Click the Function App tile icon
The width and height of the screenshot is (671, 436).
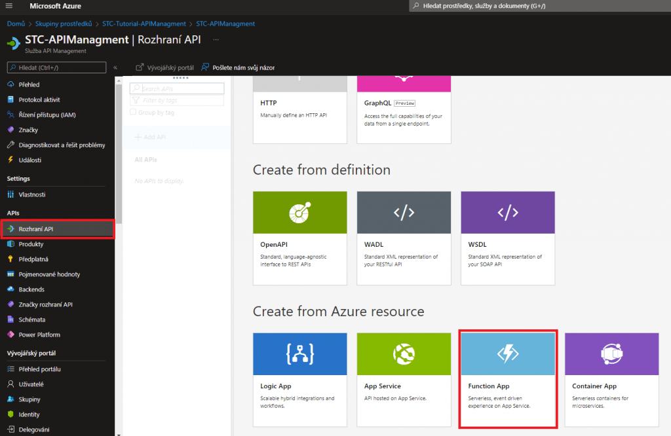click(x=508, y=354)
